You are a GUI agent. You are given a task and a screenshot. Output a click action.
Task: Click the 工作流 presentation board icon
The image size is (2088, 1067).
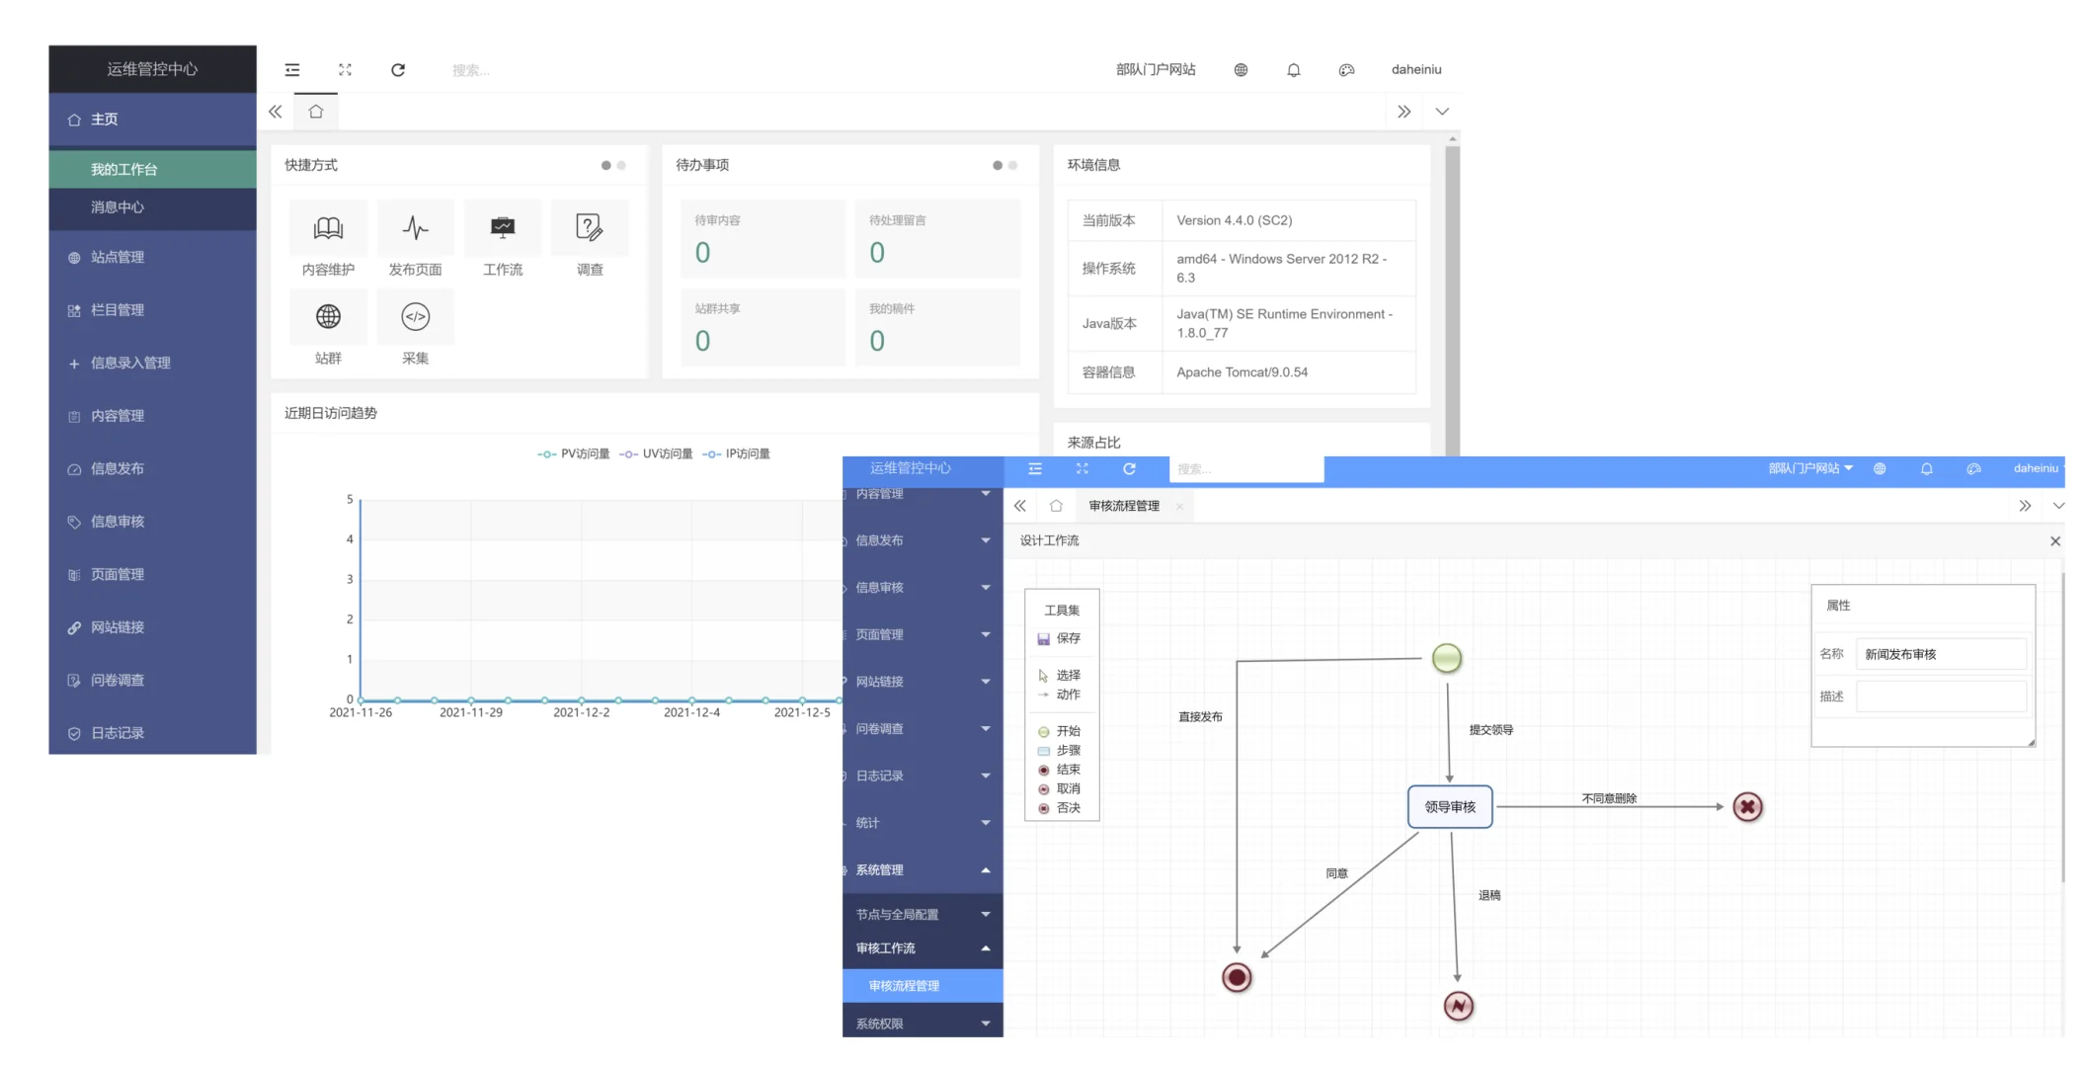point(502,229)
